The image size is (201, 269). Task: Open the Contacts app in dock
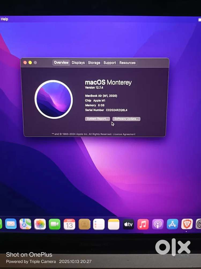84,224
